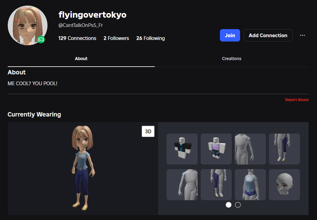Select the About tab
The width and height of the screenshot is (317, 220).
(x=81, y=59)
